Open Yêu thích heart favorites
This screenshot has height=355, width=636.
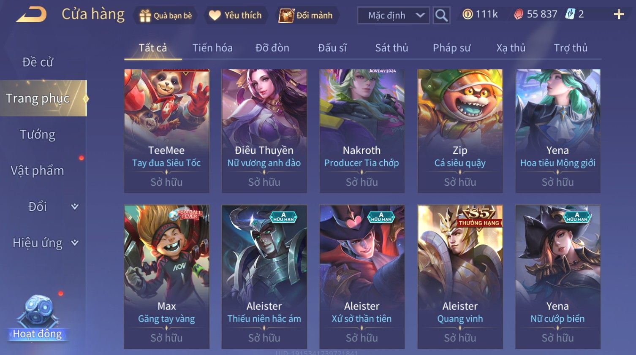(x=215, y=16)
